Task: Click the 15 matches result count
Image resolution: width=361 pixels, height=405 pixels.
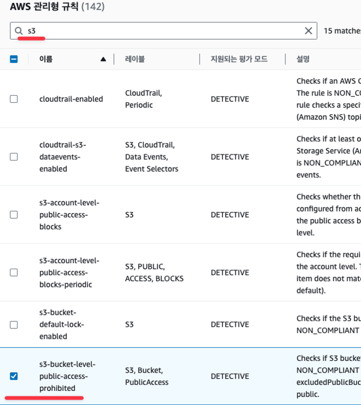Action: (x=343, y=31)
